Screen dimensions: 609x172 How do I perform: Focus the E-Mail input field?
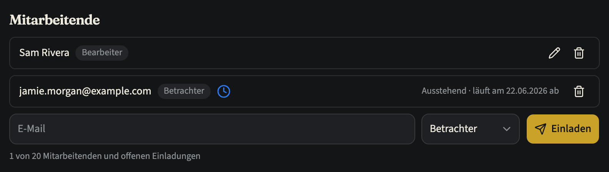(x=212, y=129)
